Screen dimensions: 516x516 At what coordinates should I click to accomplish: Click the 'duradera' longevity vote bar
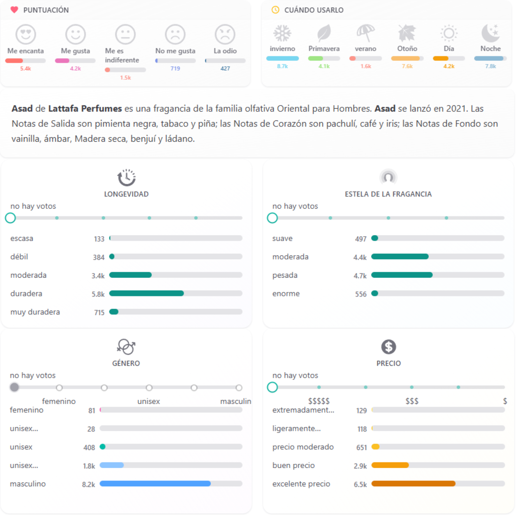(x=176, y=293)
